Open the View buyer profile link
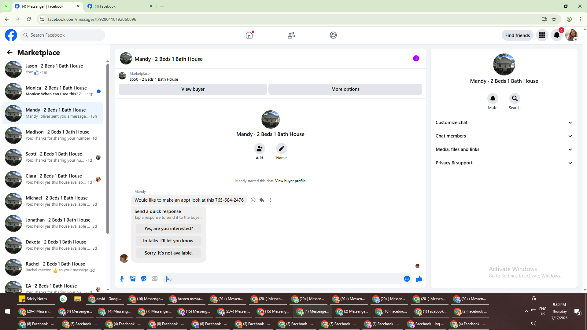 coord(290,181)
